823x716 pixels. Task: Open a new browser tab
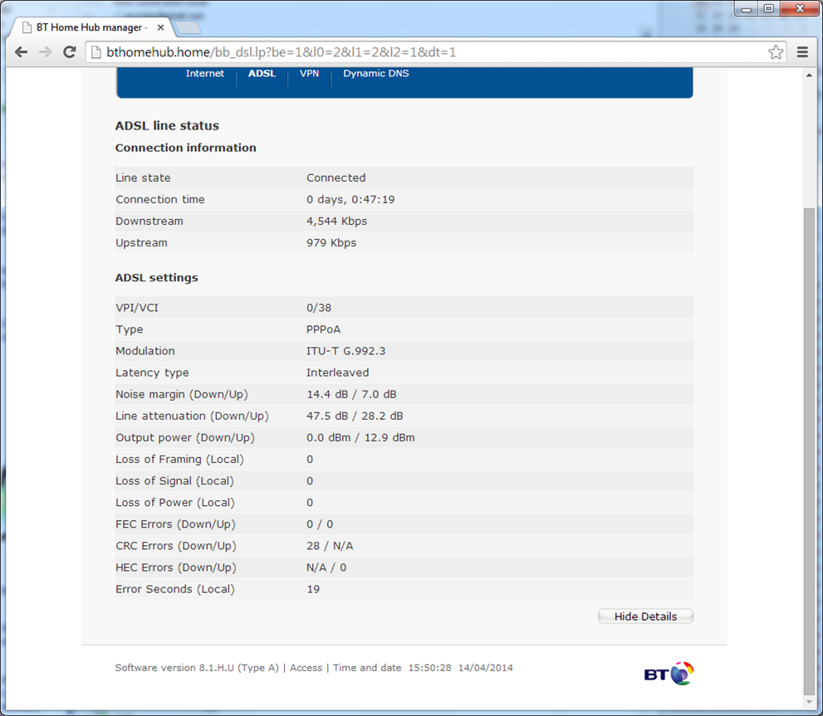coord(188,27)
